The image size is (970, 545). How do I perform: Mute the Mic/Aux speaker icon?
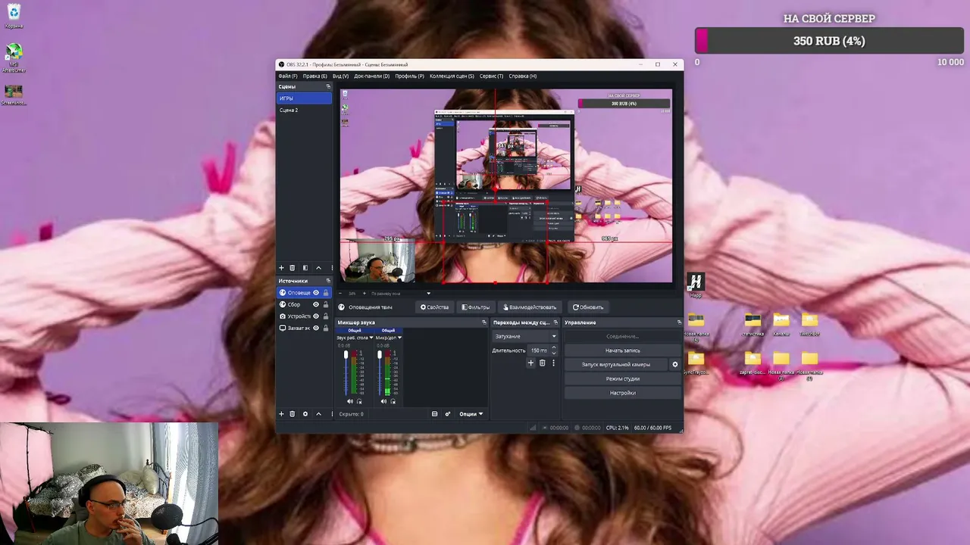click(383, 401)
